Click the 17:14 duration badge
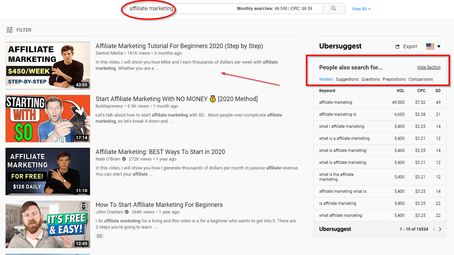Image resolution: width=454 pixels, height=255 pixels. [x=82, y=138]
